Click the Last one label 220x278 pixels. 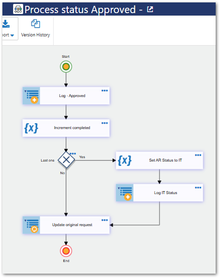(x=47, y=160)
